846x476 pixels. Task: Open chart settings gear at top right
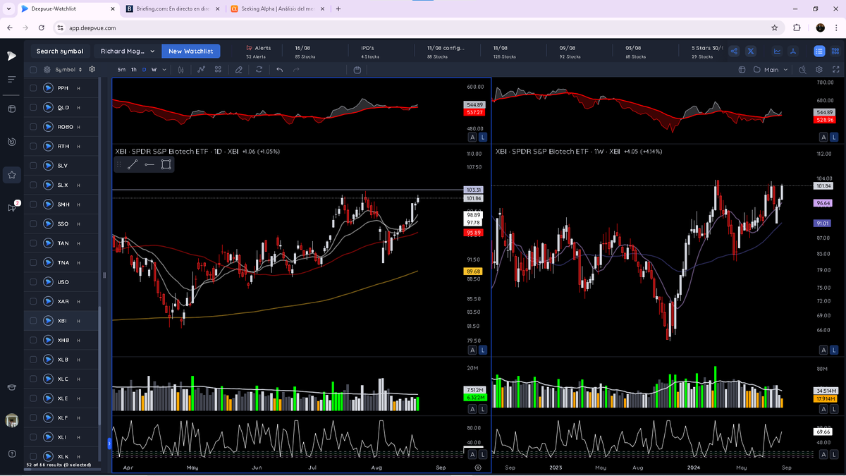[x=819, y=70]
